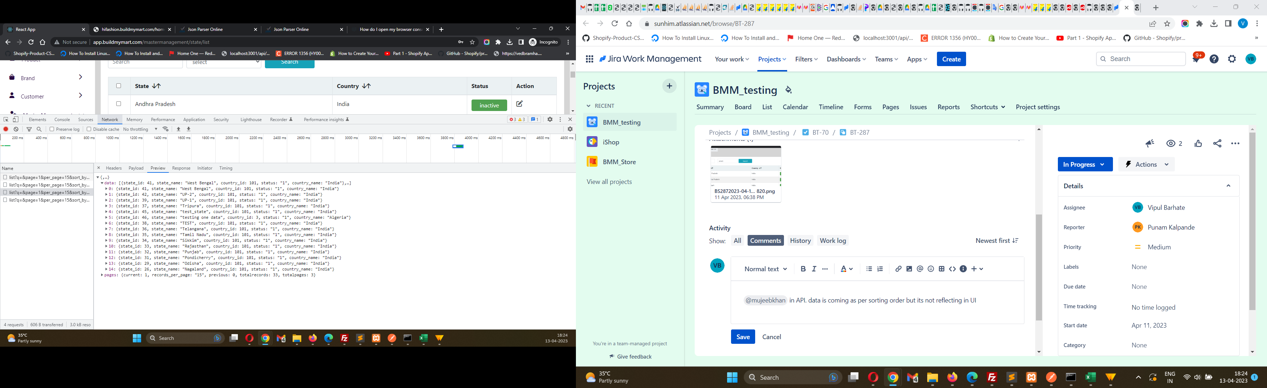Sort the table by the State arrows

[157, 86]
